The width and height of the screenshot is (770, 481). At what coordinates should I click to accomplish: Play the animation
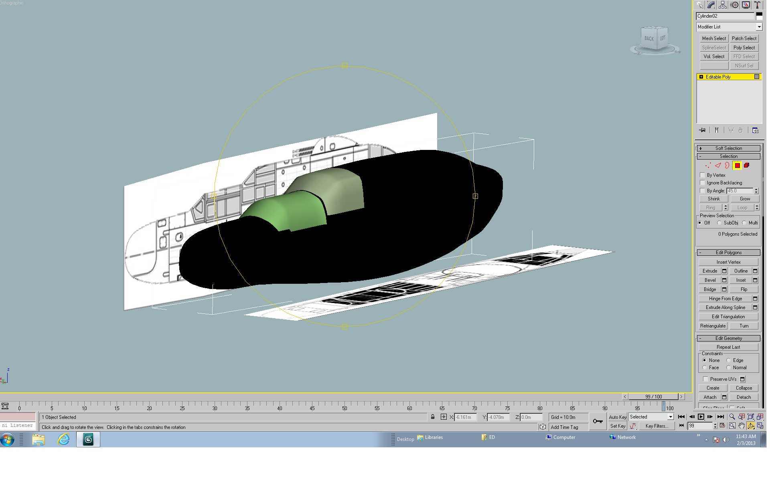coord(701,417)
